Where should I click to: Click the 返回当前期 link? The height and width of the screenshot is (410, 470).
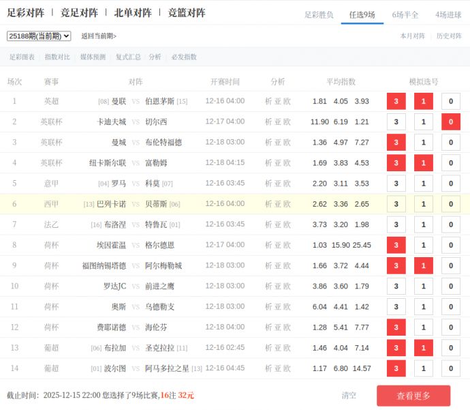click(x=99, y=36)
